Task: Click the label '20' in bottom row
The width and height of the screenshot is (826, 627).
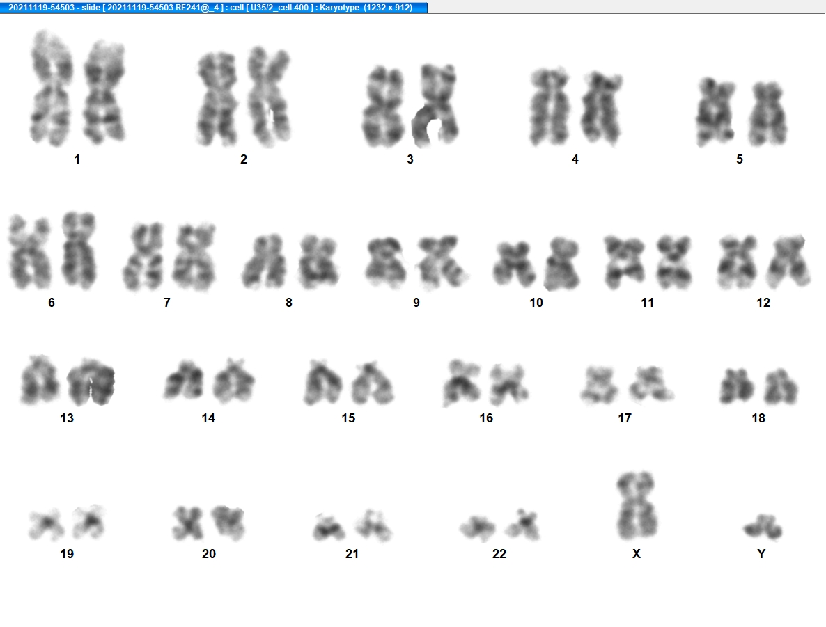Action: (x=209, y=554)
